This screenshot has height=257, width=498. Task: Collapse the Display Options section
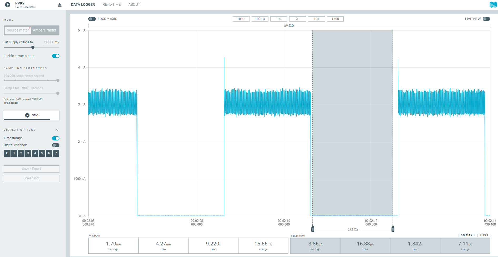click(57, 130)
